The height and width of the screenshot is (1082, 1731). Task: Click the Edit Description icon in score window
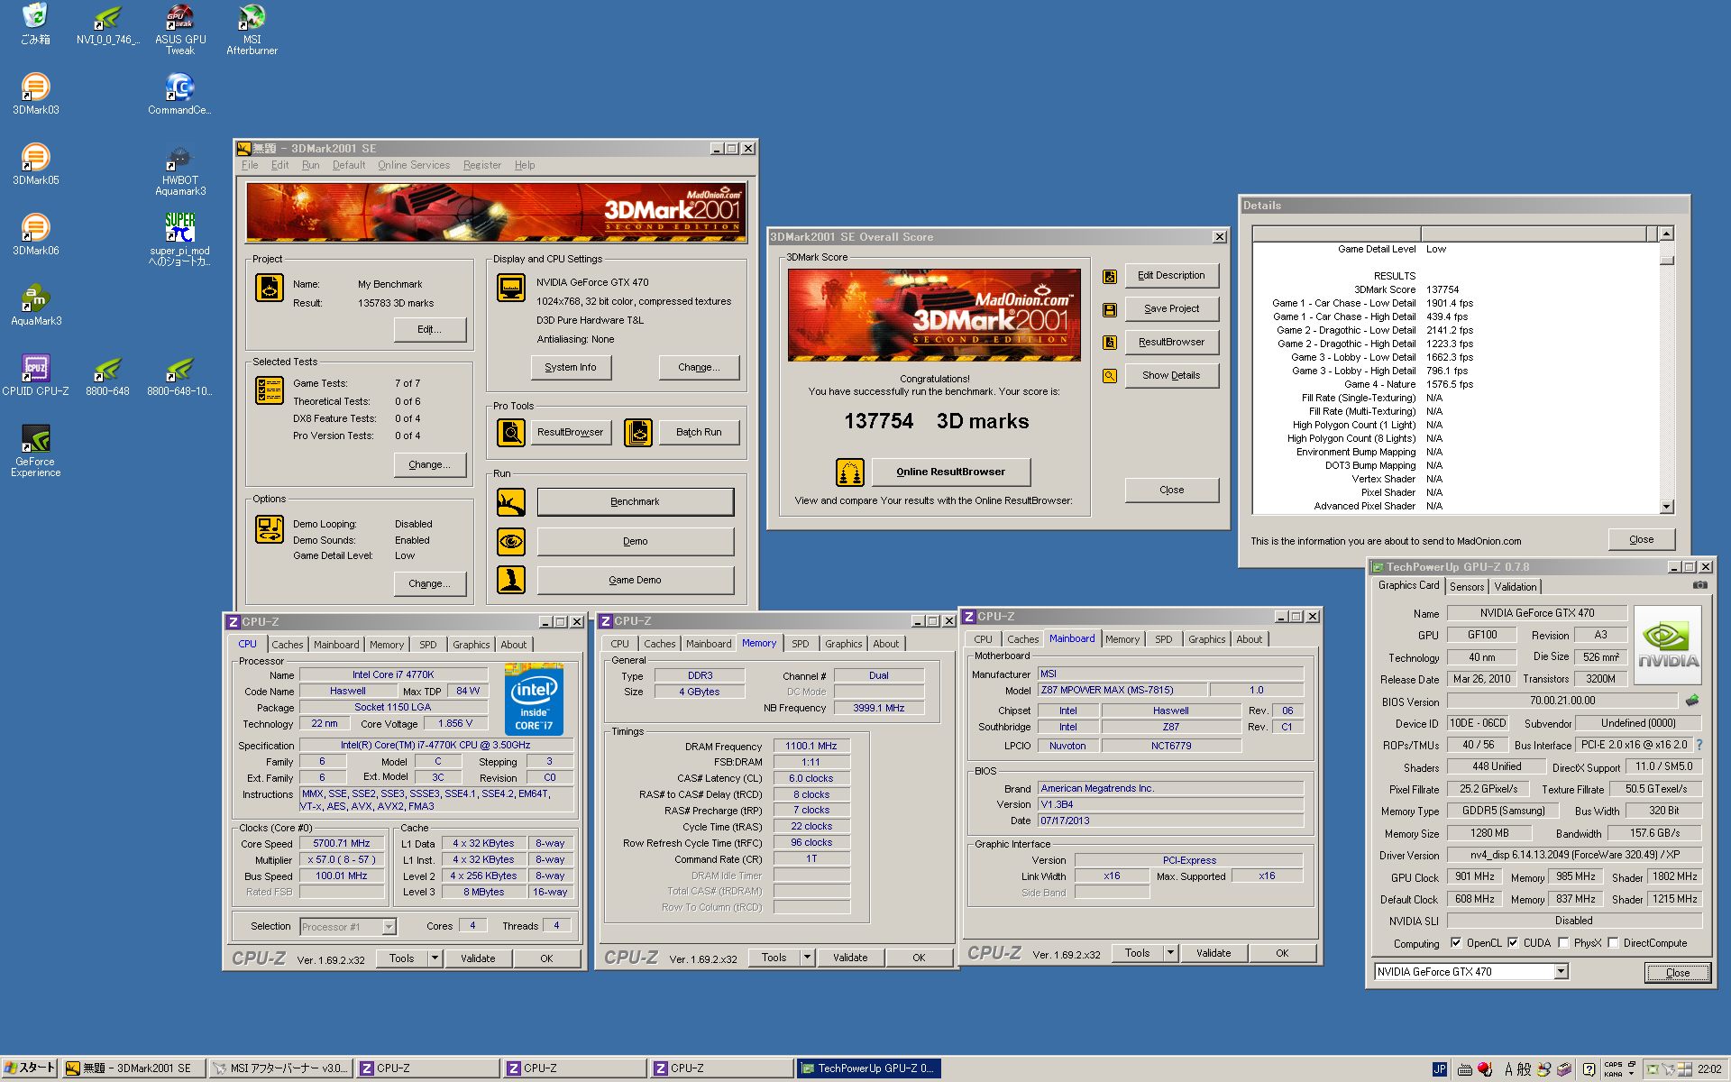point(1110,276)
